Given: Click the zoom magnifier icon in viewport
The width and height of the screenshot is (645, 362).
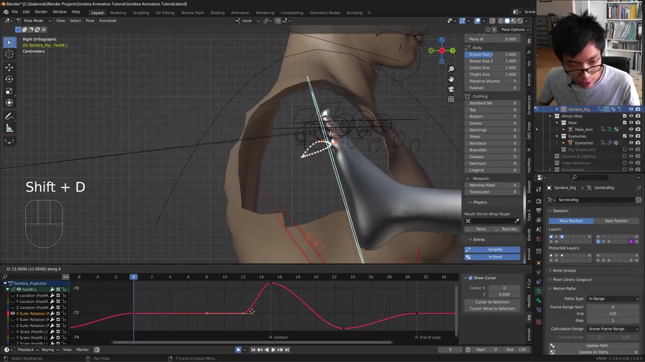Looking at the screenshot, I should click(x=451, y=69).
